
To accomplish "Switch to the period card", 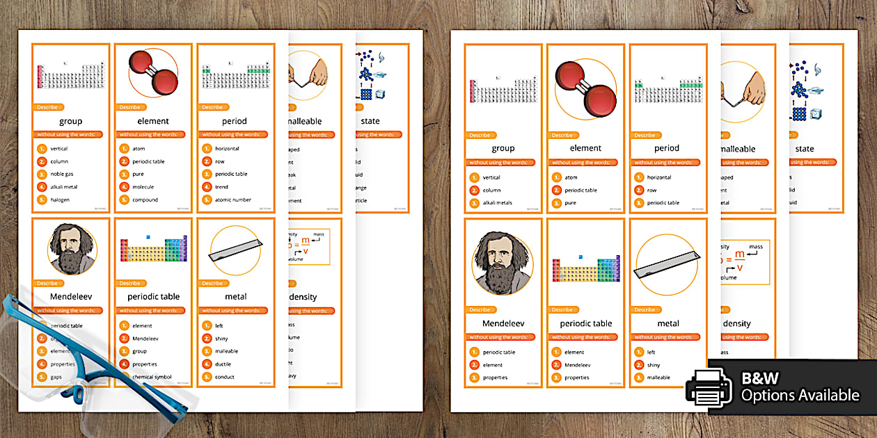I will pyautogui.click(x=235, y=121).
